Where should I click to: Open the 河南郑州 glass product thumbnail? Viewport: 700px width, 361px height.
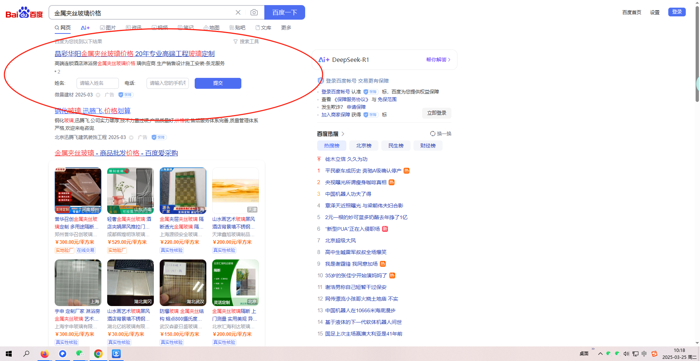coord(78,191)
